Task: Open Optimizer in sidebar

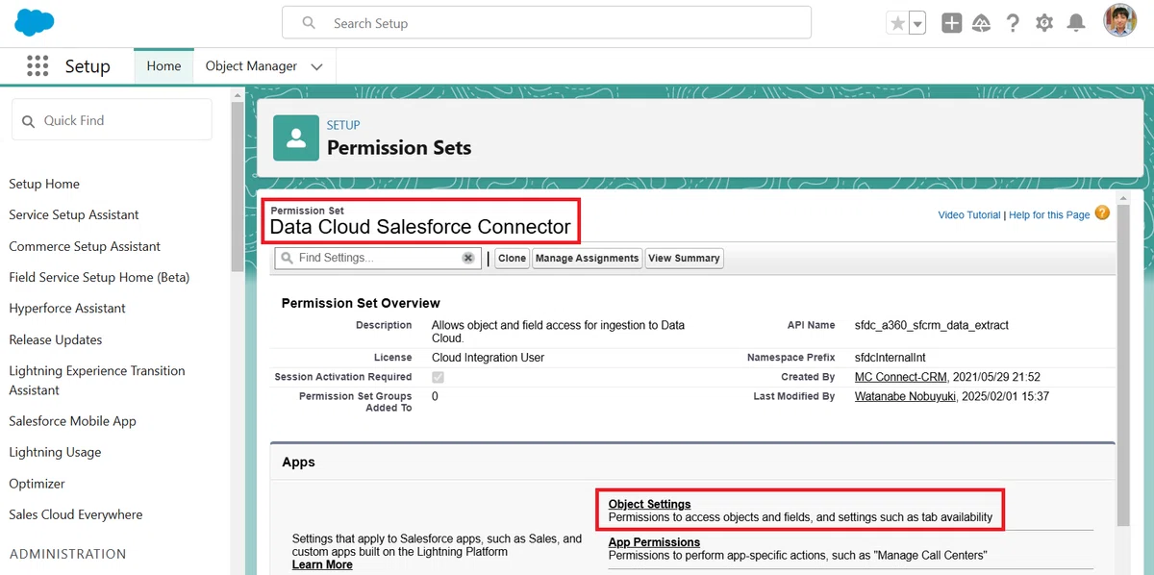Action: point(37,484)
